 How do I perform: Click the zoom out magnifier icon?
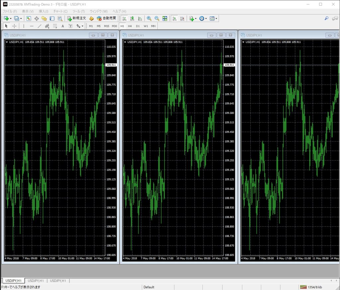coord(156,19)
